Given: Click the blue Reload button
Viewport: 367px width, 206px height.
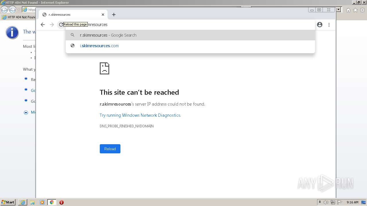Looking at the screenshot, I should click(110, 149).
